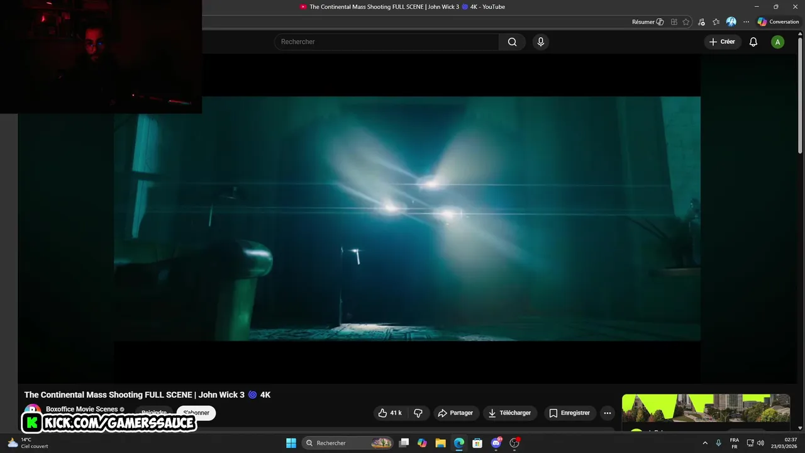
Task: Click the Résumer button in address bar
Action: 648,22
